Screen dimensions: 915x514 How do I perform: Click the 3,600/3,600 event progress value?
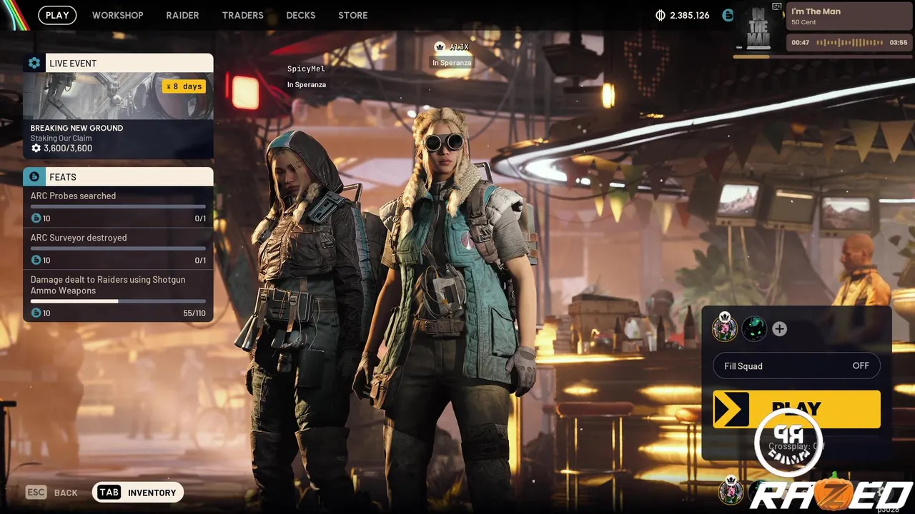coord(68,148)
